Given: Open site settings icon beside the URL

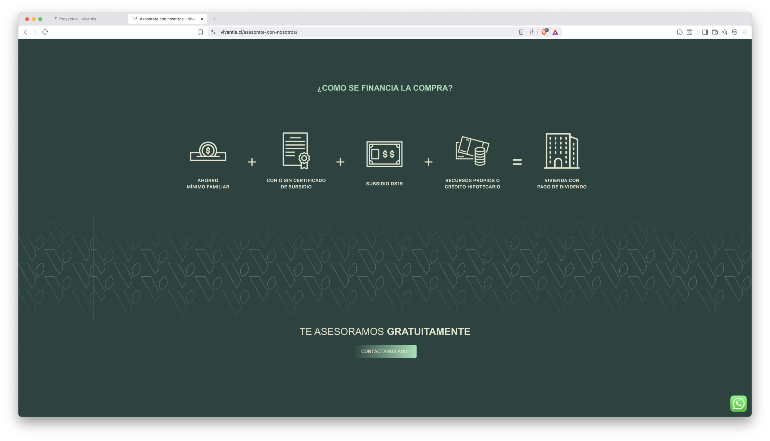Looking at the screenshot, I should click(214, 32).
